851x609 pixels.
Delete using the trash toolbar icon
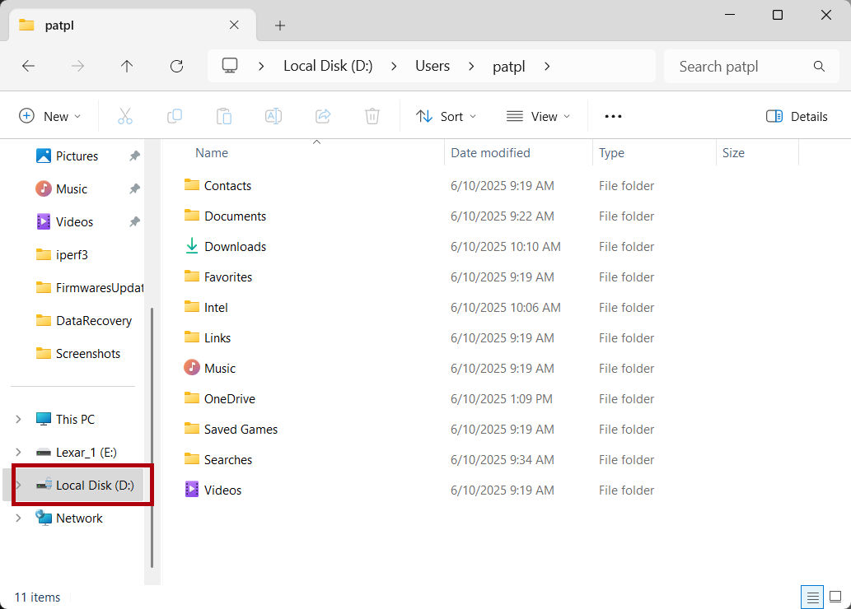[372, 116]
